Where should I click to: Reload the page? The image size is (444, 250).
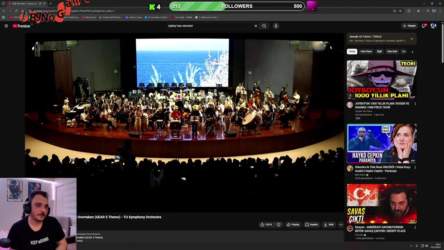point(16,11)
